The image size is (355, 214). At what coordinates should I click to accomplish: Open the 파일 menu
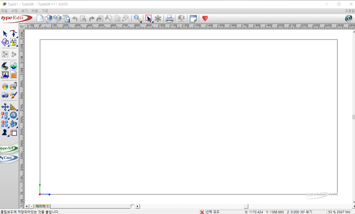(x=4, y=11)
